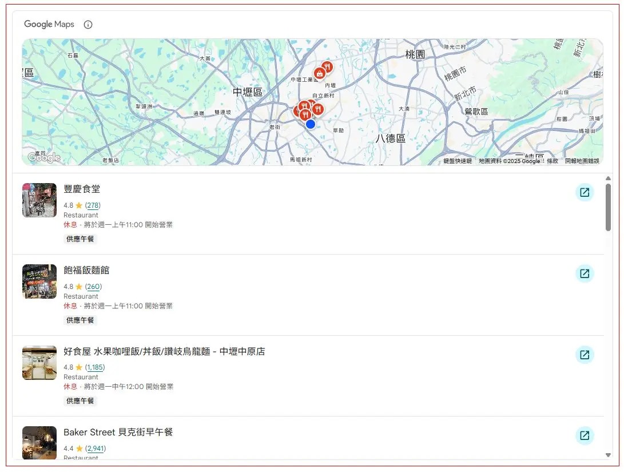The image size is (624, 472).
Task: Click 回報地圖錯誤 link on the map
Action: click(582, 161)
